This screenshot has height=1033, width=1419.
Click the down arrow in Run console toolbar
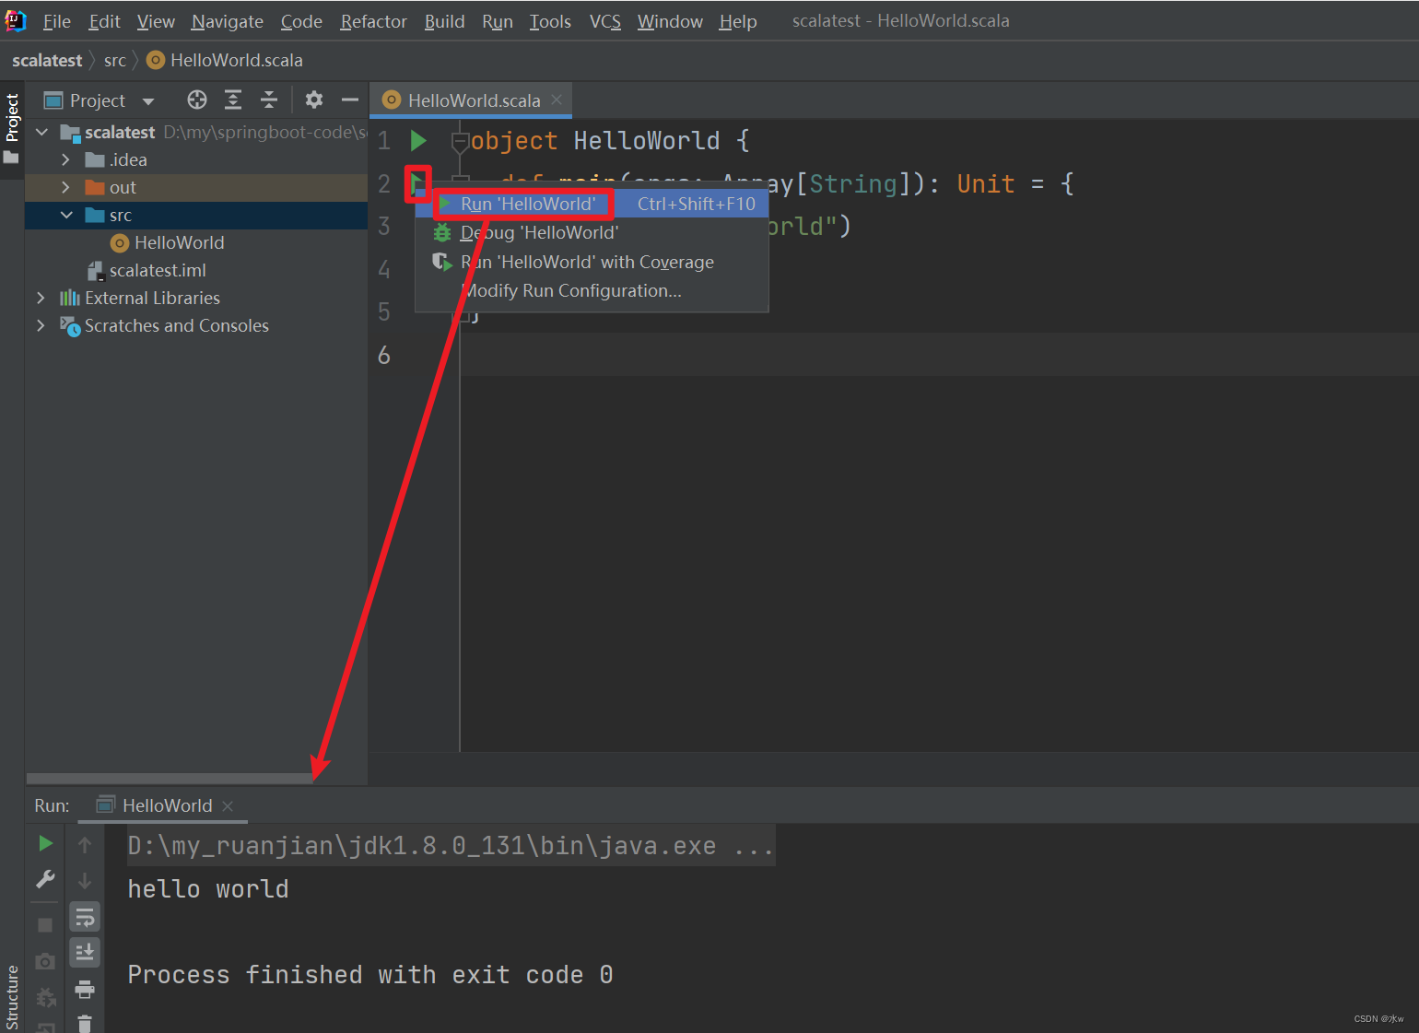click(85, 881)
